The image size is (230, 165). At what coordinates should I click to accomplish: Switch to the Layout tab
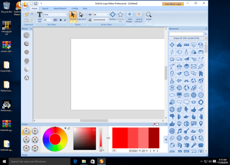pyautogui.click(x=45, y=8)
